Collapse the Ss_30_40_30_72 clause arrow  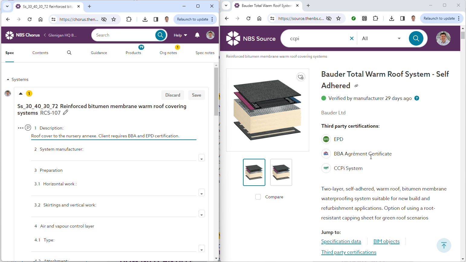coord(21,94)
